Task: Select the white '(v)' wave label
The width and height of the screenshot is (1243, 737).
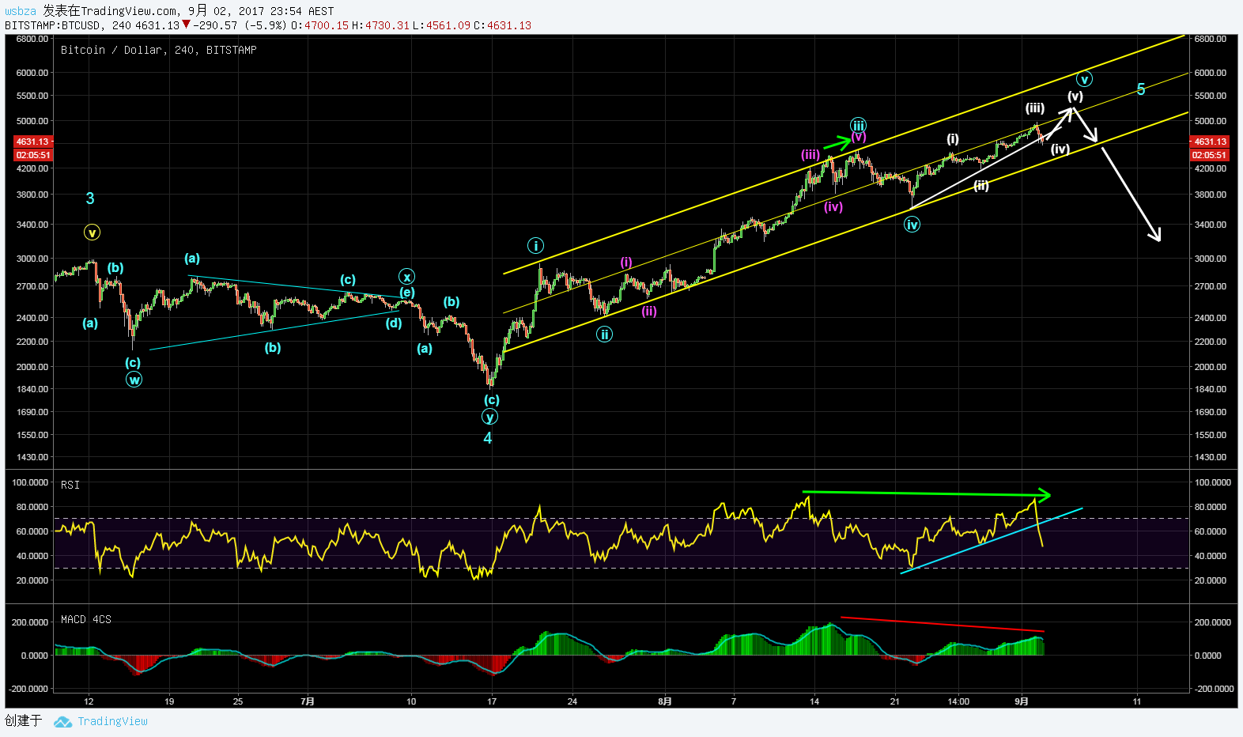Action: [x=1075, y=96]
